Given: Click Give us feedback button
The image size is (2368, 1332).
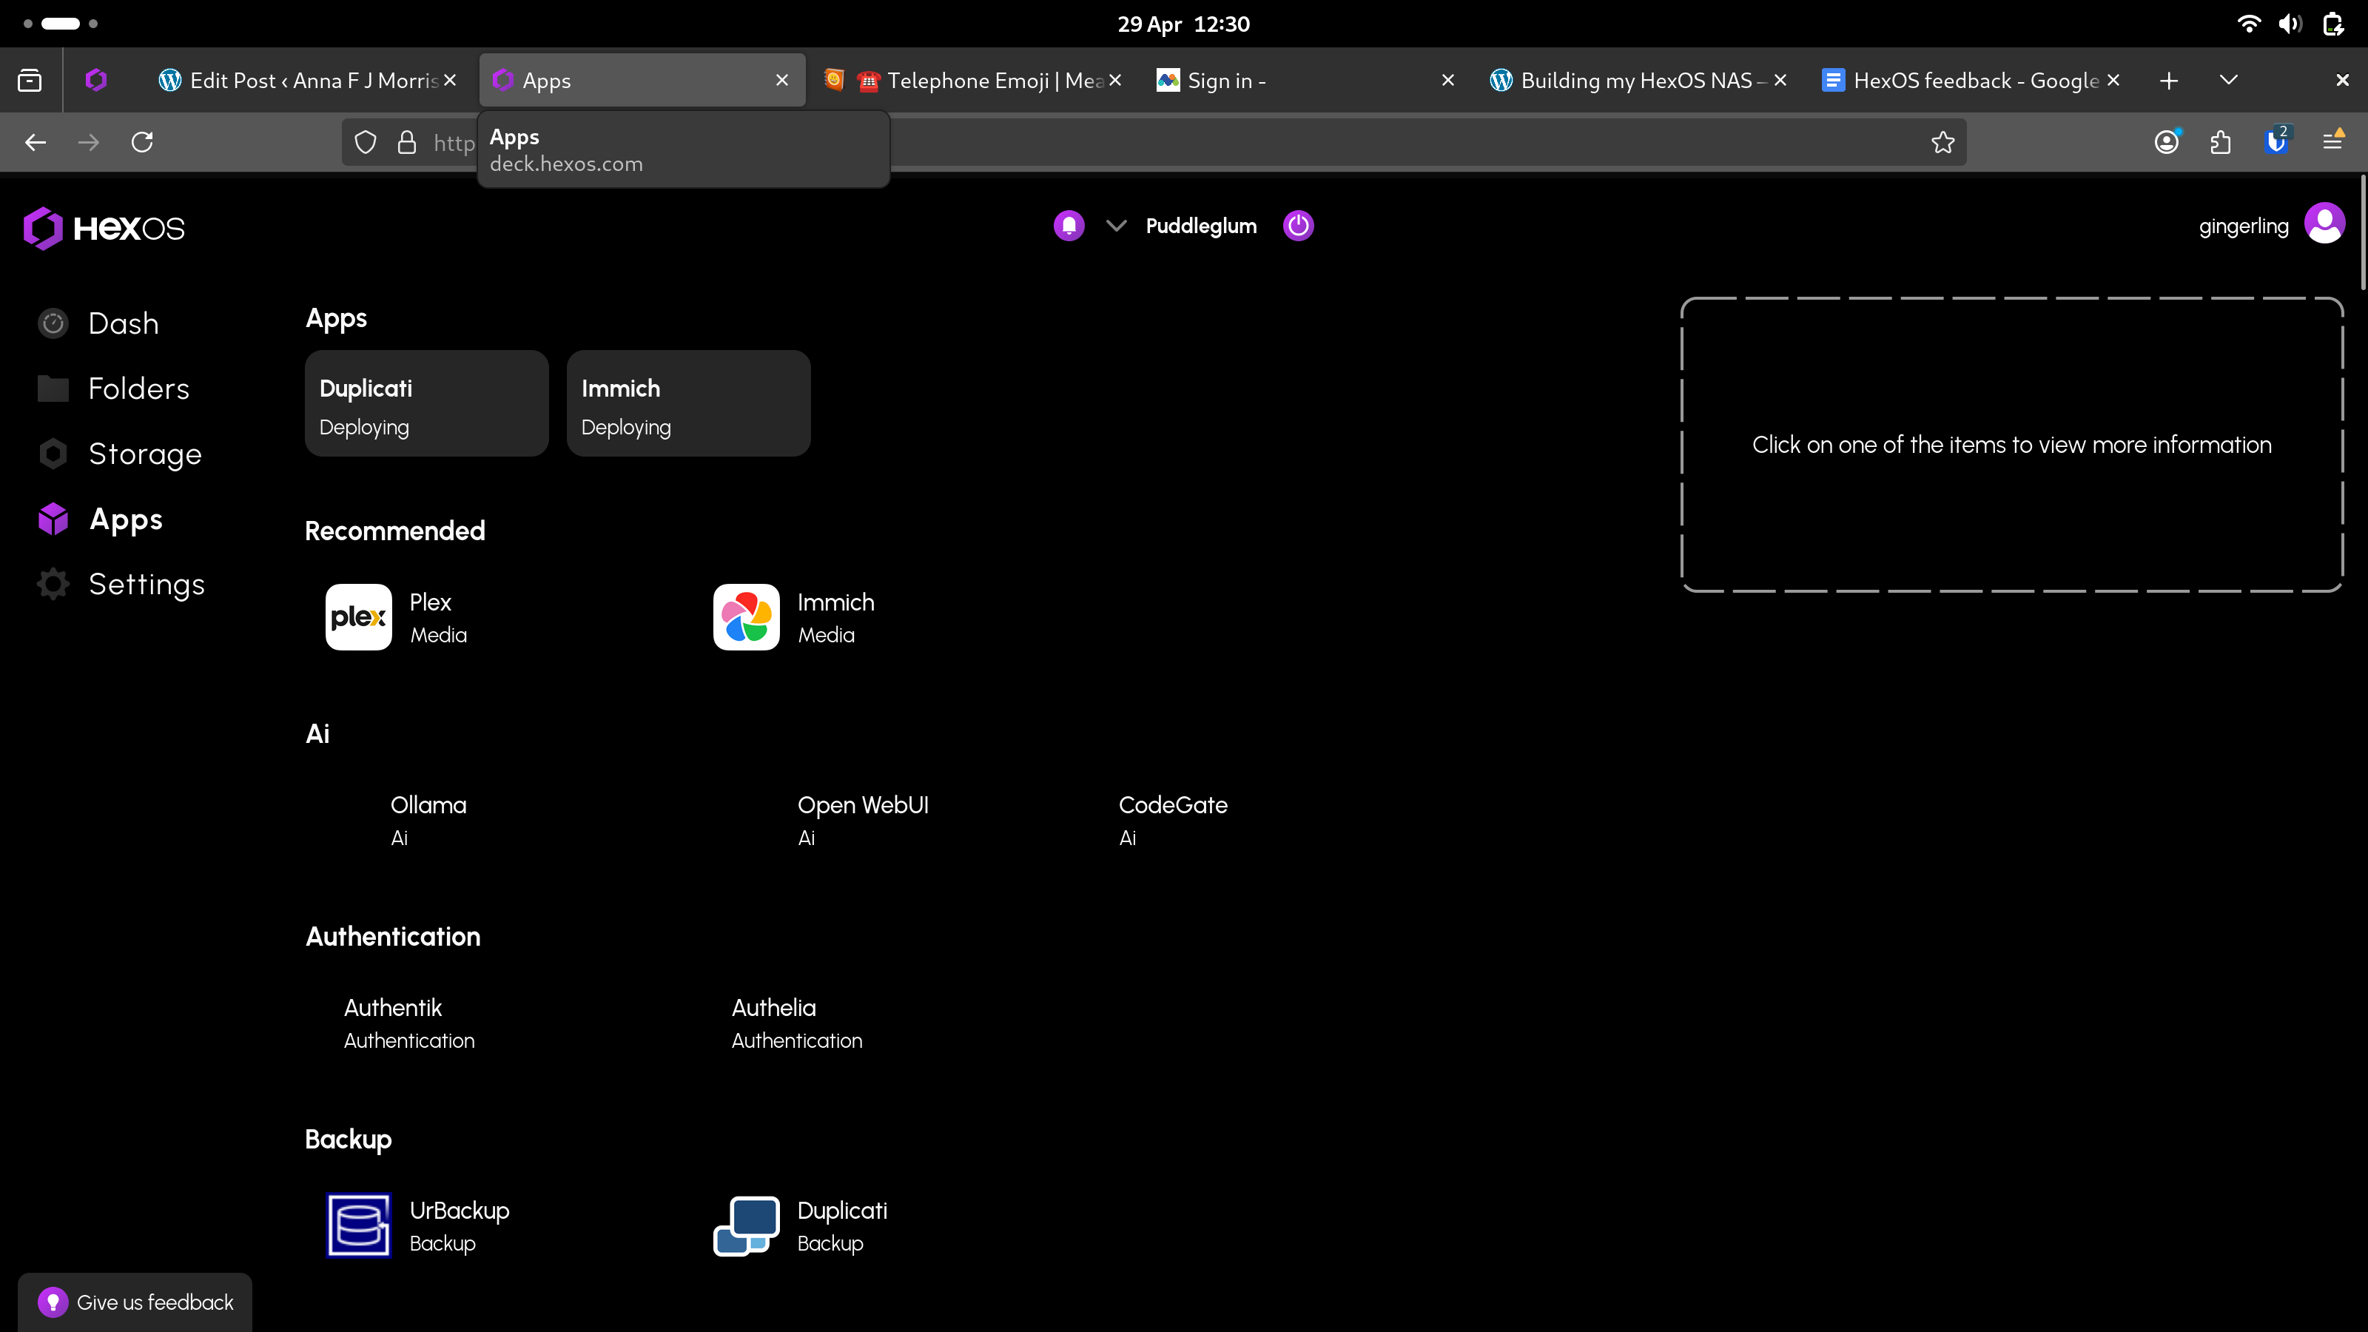Looking at the screenshot, I should pos(135,1302).
